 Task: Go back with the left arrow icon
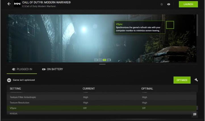tap(9, 4)
